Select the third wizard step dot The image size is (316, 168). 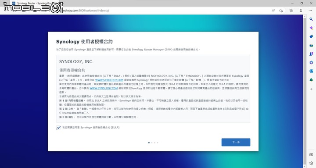click(x=154, y=143)
